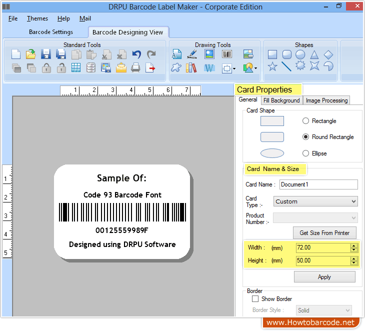Click the Undo arrow icon

click(136, 54)
